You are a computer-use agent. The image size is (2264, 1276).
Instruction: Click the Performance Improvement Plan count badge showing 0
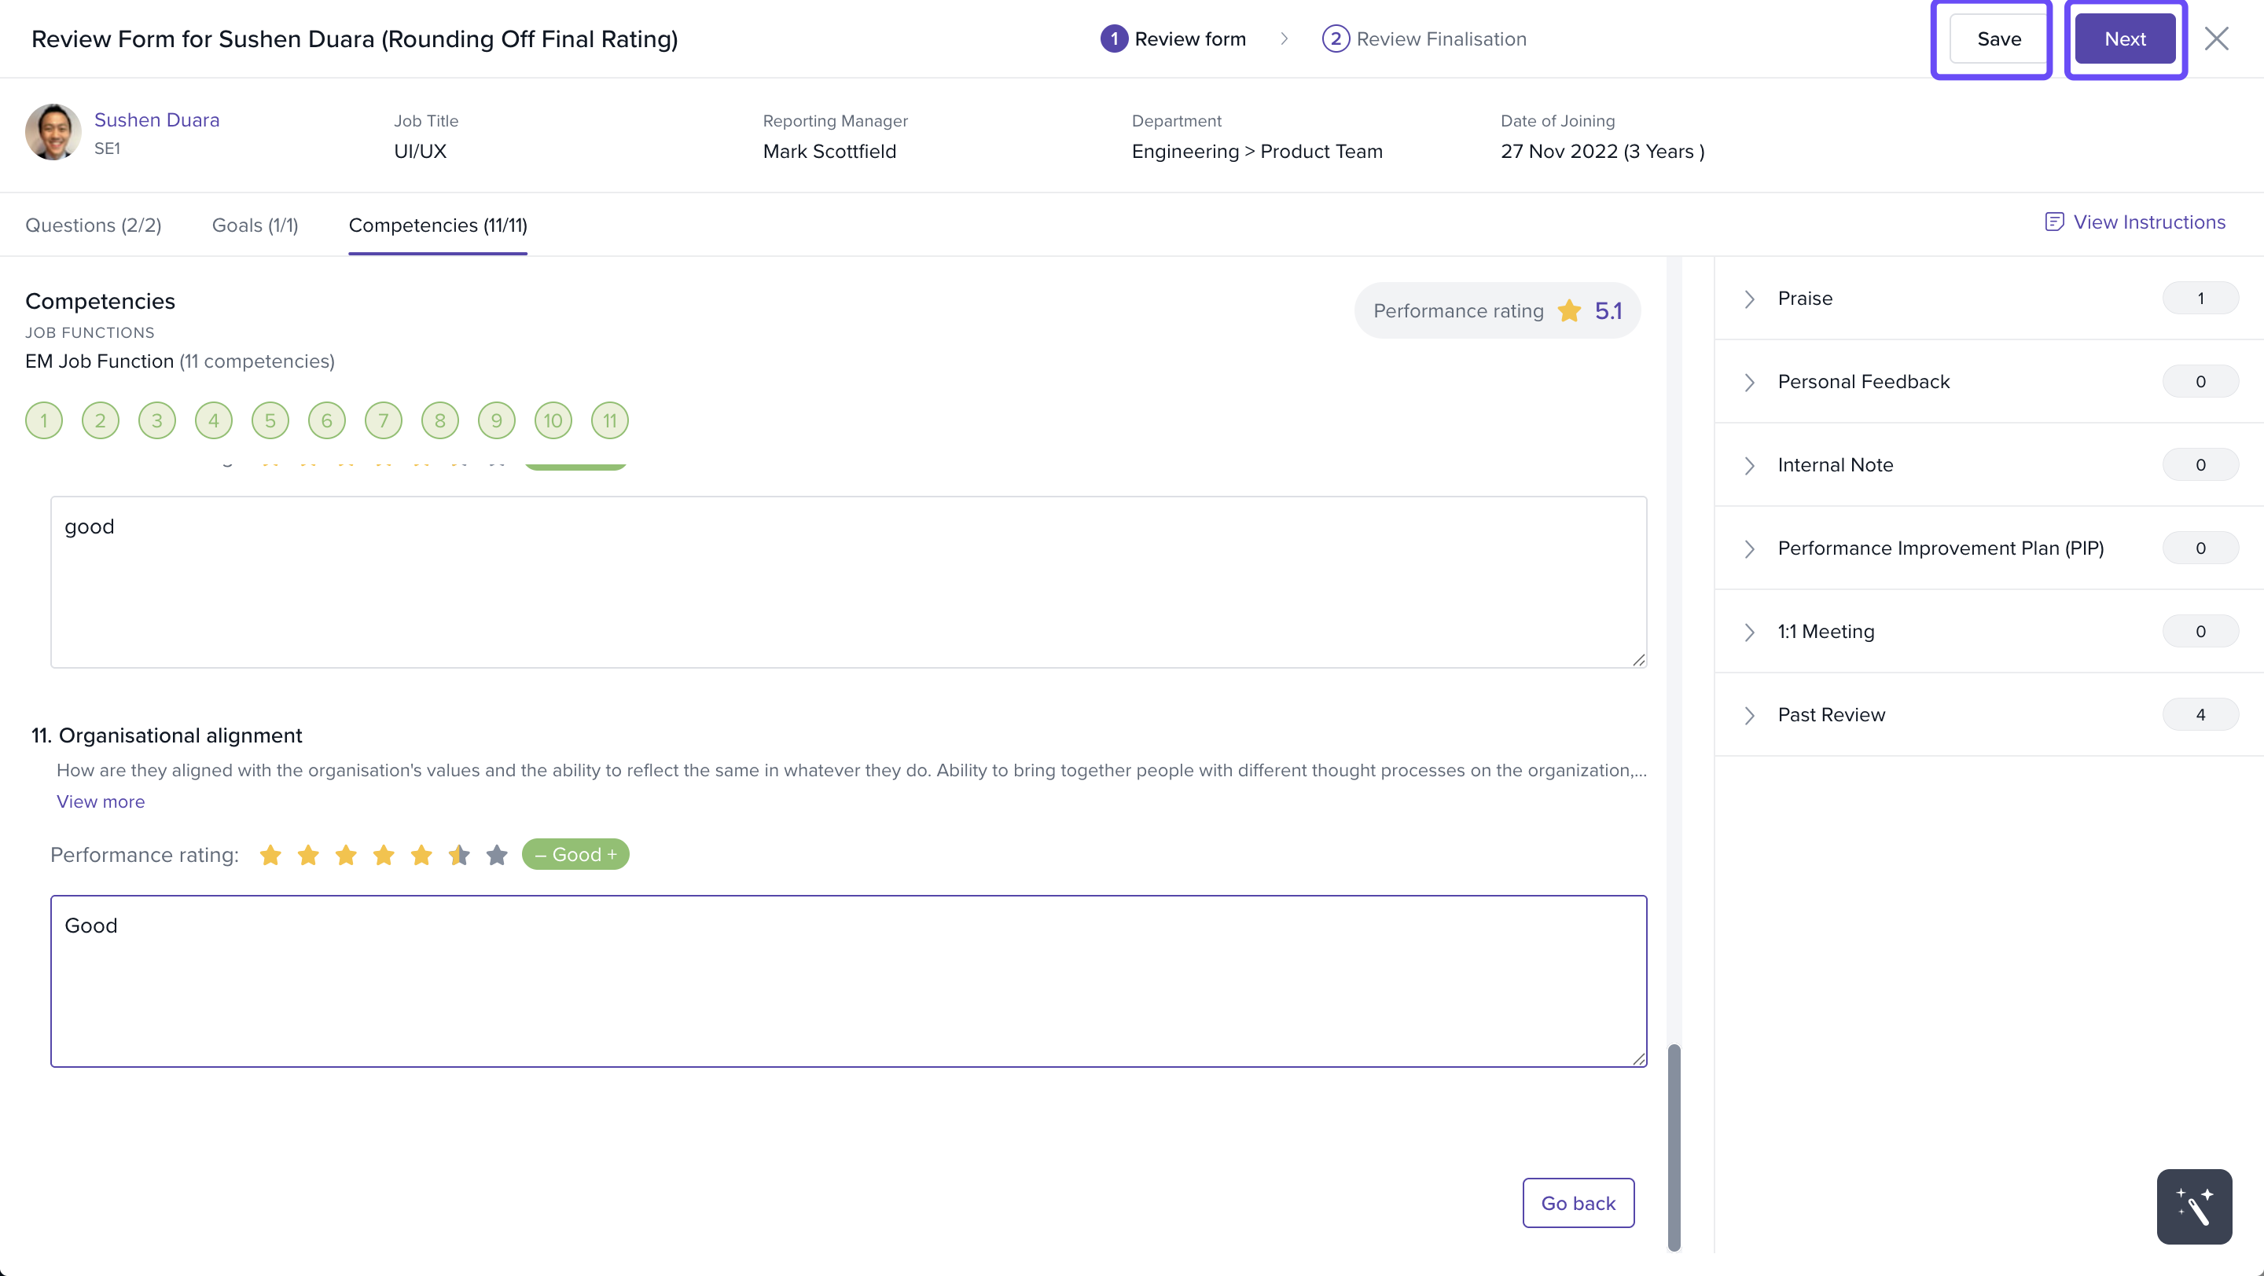point(2200,549)
